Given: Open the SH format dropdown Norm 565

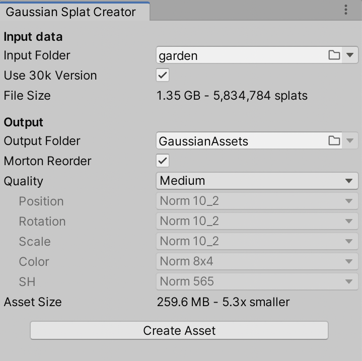Looking at the screenshot, I should (257, 281).
